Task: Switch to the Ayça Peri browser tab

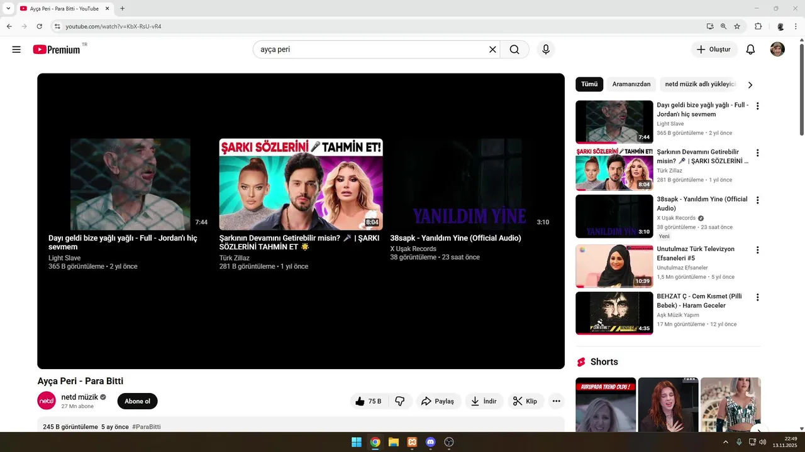Action: pyautogui.click(x=63, y=9)
